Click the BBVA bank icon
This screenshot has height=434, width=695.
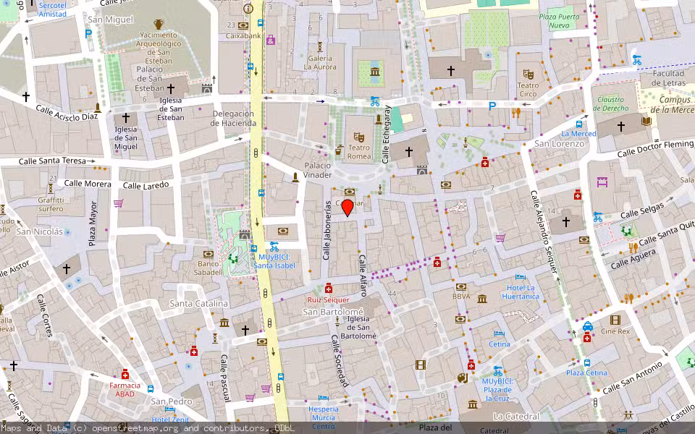[460, 287]
